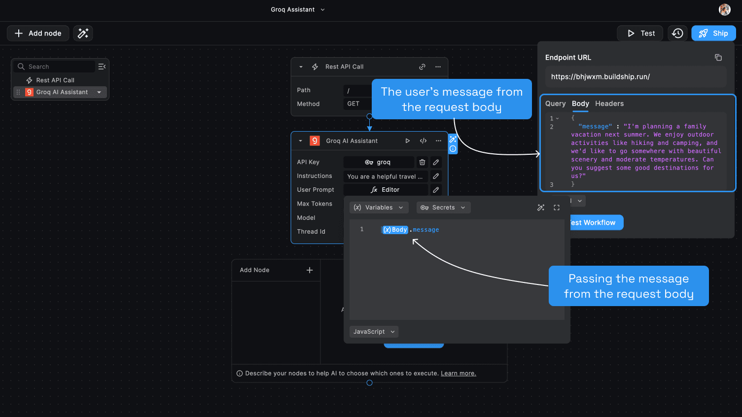Expand the code editor to fullscreen
This screenshot has width=742, height=417.
click(x=557, y=208)
